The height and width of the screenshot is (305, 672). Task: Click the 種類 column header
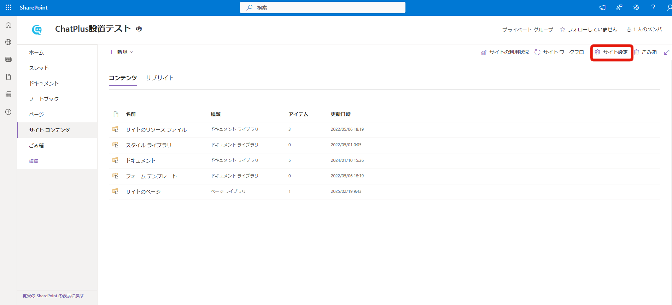click(216, 114)
